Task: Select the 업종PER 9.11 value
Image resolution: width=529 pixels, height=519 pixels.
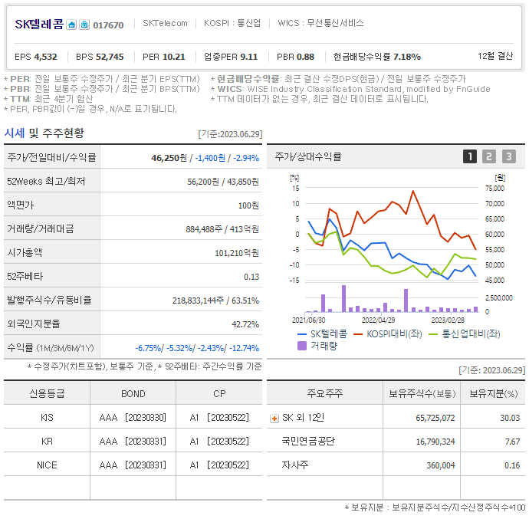Action: (x=231, y=57)
